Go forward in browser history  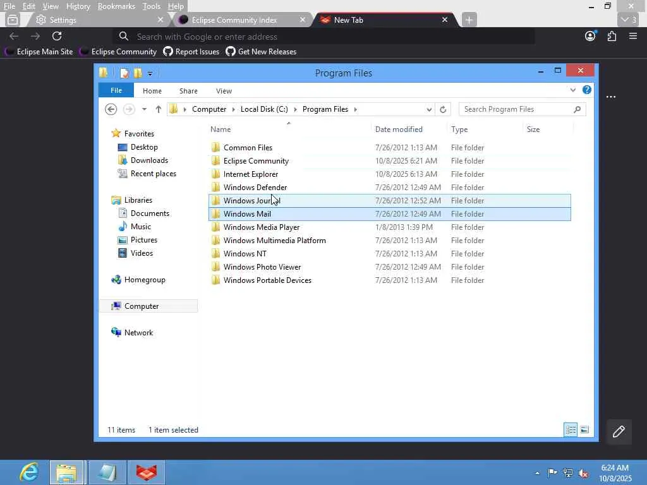35,36
